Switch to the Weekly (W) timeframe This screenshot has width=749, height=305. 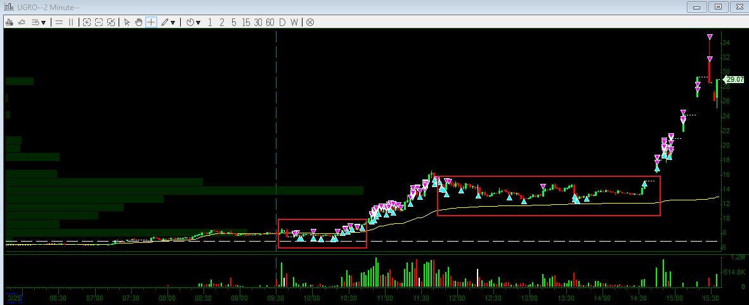pyautogui.click(x=294, y=22)
